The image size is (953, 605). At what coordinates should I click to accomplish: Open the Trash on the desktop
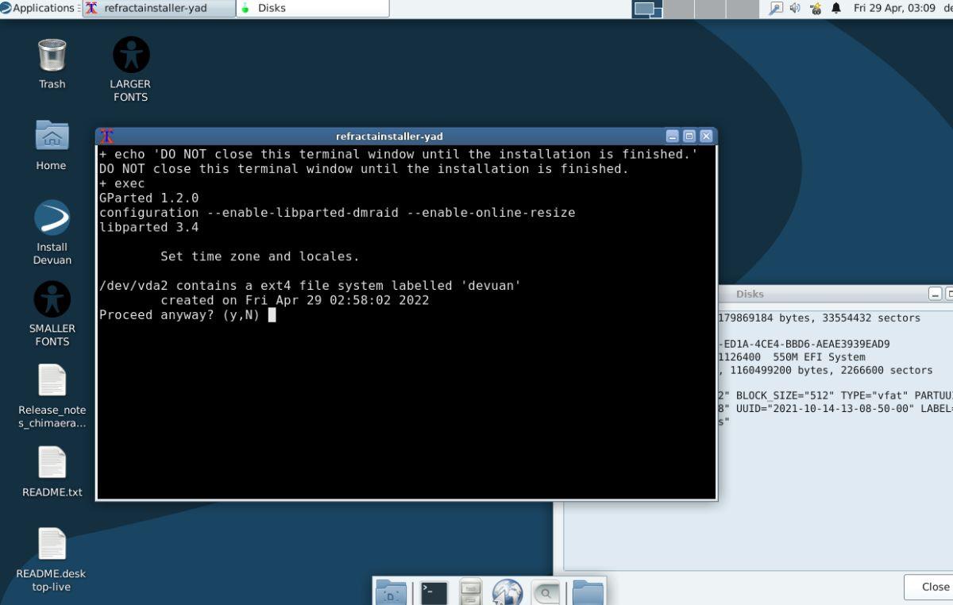[x=51, y=57]
